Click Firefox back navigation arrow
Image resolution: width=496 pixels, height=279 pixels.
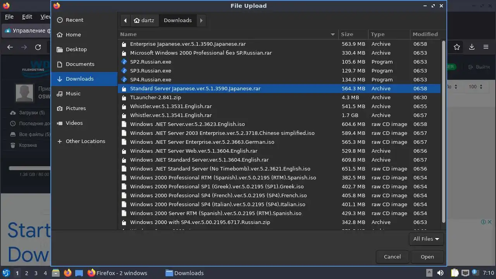tap(10, 47)
